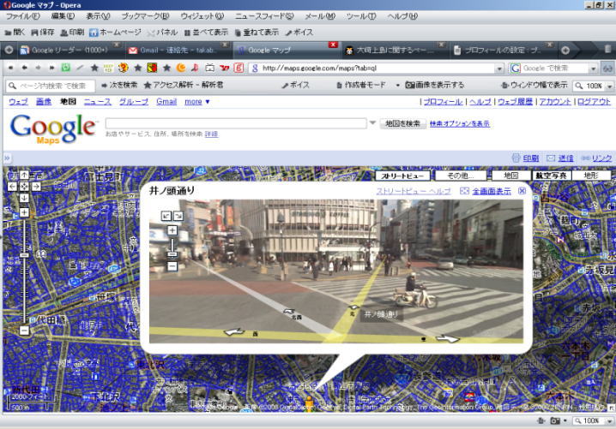616x429 pixels.
Task: Switch to Gmail - 連絡先 tab
Action: pyautogui.click(x=178, y=51)
